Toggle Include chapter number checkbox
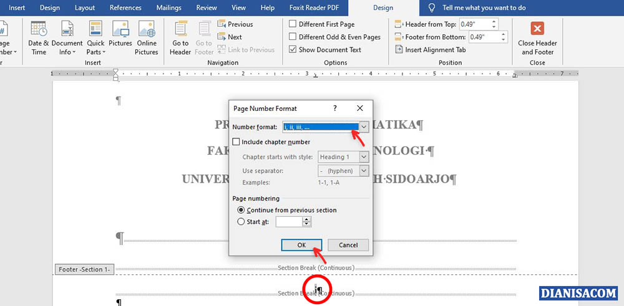 pyautogui.click(x=236, y=142)
